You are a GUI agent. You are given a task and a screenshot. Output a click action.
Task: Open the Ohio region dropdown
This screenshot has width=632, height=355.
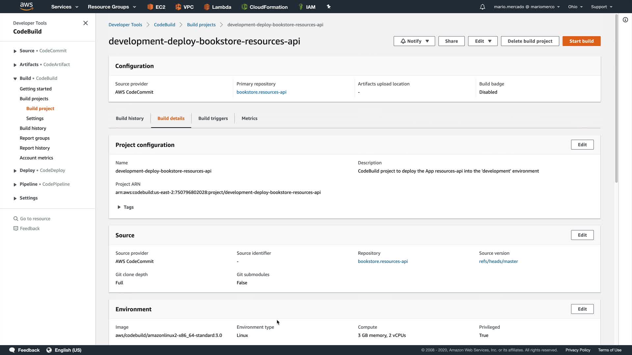coord(575,7)
